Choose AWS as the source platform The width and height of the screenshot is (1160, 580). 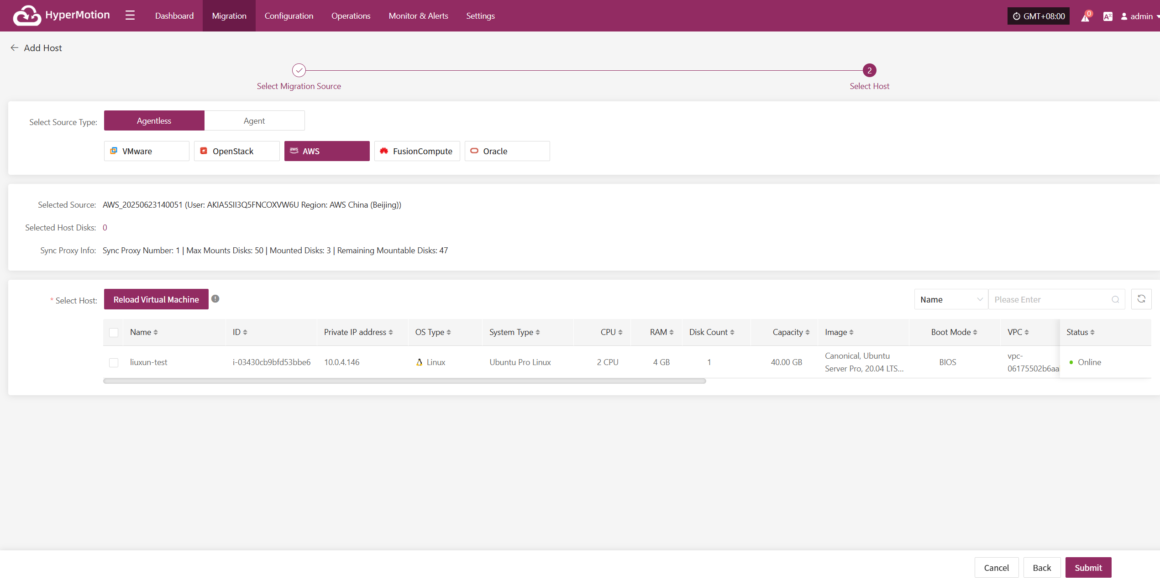327,151
